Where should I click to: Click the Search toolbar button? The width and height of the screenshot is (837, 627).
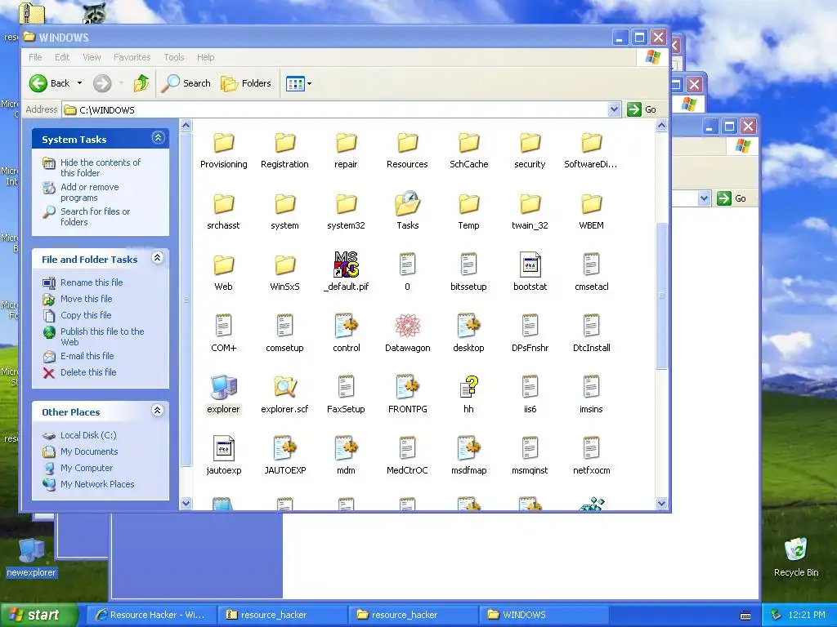tap(186, 83)
